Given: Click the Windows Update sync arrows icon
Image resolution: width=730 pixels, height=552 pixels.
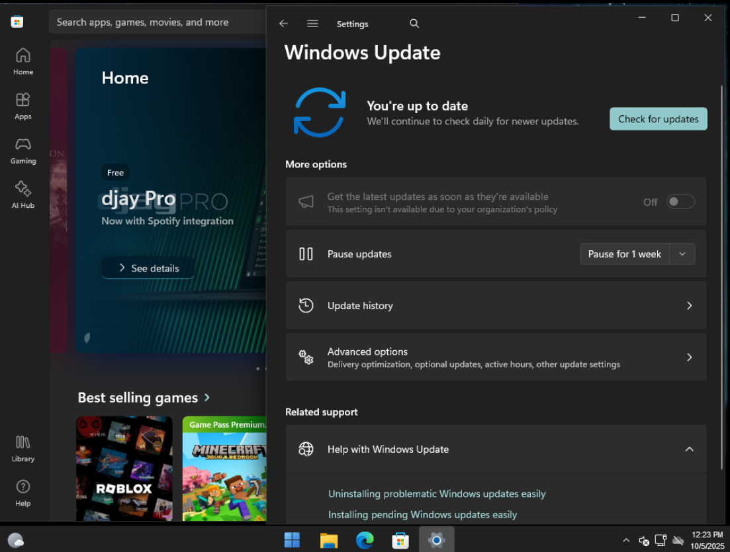Looking at the screenshot, I should pyautogui.click(x=320, y=112).
